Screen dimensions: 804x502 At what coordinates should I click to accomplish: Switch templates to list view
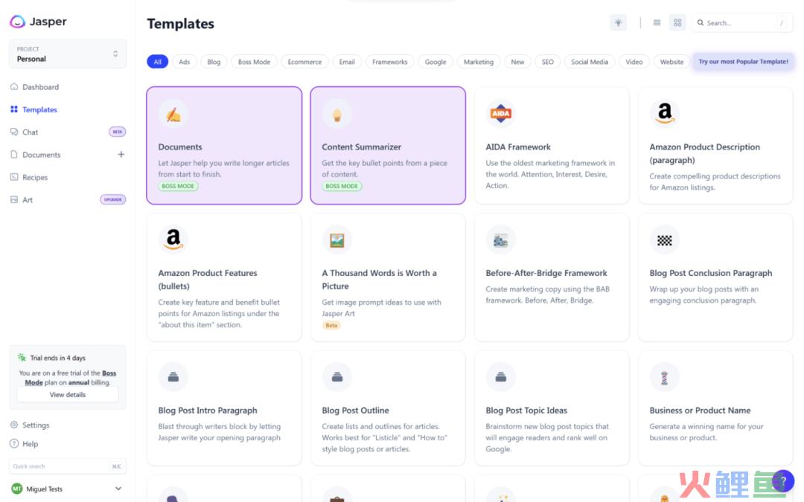(657, 22)
